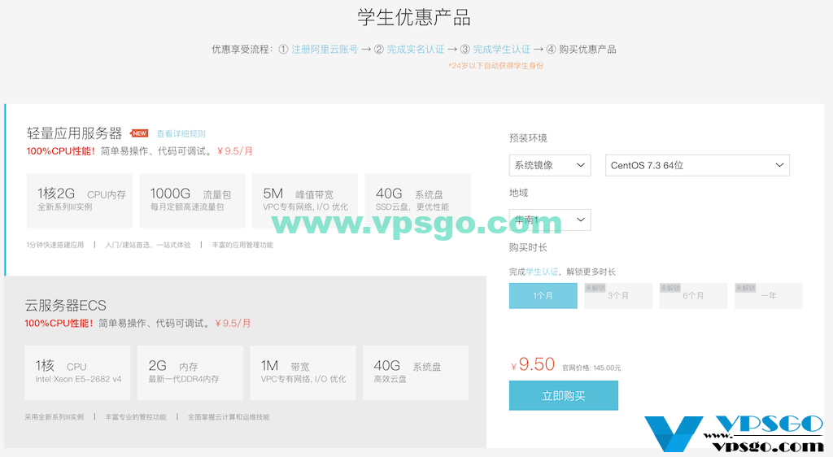Click the 2G 内存 DDR4 card
Screen dimensions: 833x457
pyautogui.click(x=190, y=372)
